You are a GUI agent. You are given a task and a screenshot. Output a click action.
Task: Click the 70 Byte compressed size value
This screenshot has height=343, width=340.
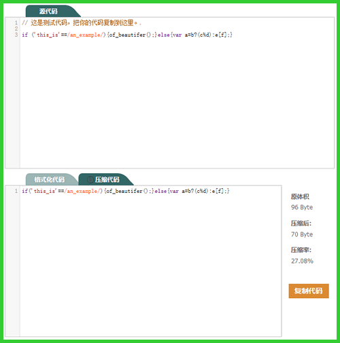click(302, 234)
